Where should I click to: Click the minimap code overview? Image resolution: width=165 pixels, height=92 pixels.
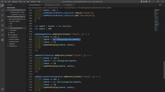pyautogui.click(x=158, y=20)
